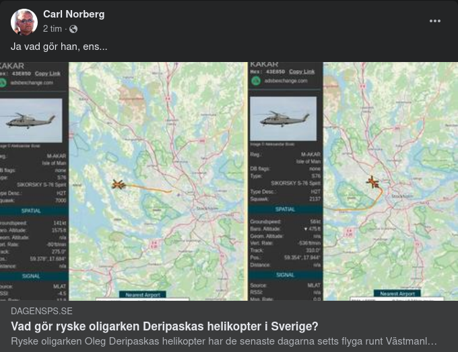
Task: Click the public globe audience icon
Action: click(x=73, y=29)
